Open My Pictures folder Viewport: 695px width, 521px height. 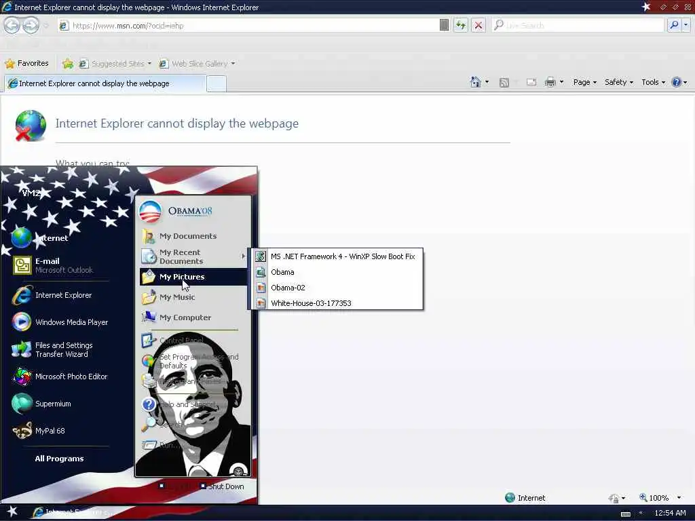(x=193, y=277)
